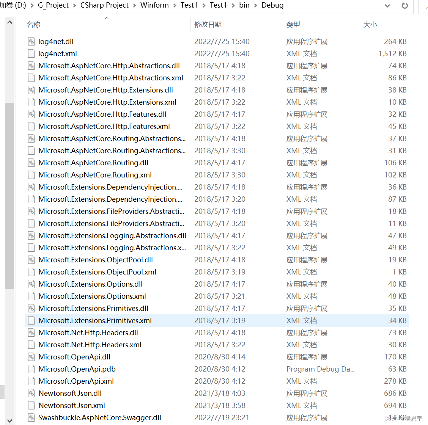This screenshot has width=428, height=425.
Task: Click the 264 KB size cell
Action: (395, 41)
